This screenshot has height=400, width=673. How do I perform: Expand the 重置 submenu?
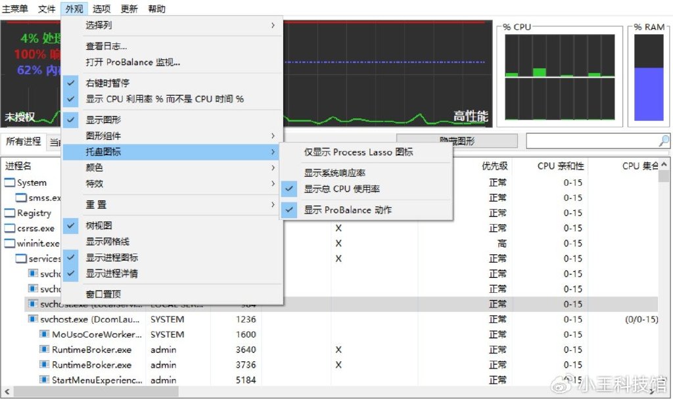click(172, 204)
